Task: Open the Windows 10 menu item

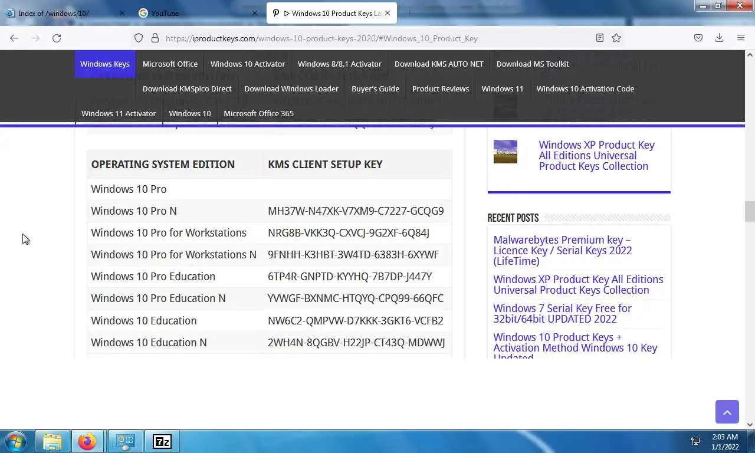Action: tap(190, 113)
